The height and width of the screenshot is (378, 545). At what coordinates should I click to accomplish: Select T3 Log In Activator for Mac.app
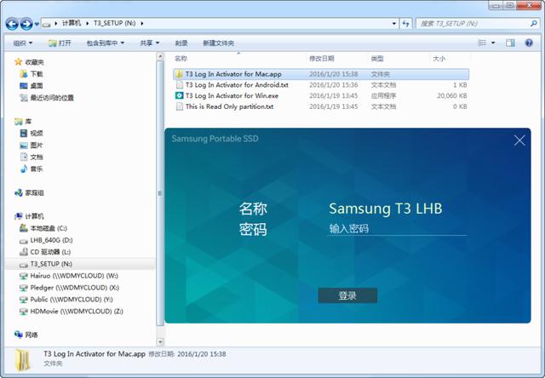click(x=321, y=74)
